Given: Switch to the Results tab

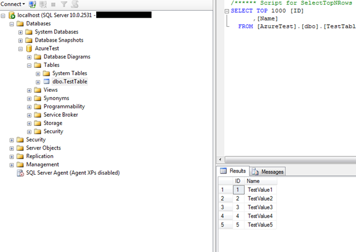Looking at the screenshot, I should click(233, 171).
